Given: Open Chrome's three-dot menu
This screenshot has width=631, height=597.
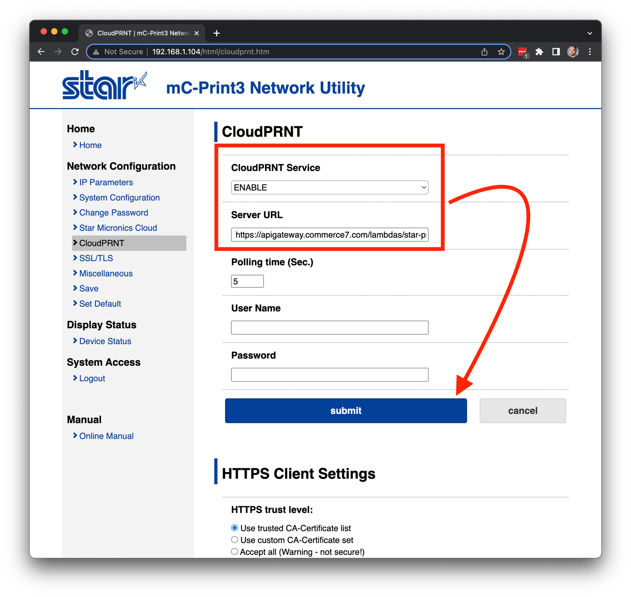Looking at the screenshot, I should coord(590,52).
